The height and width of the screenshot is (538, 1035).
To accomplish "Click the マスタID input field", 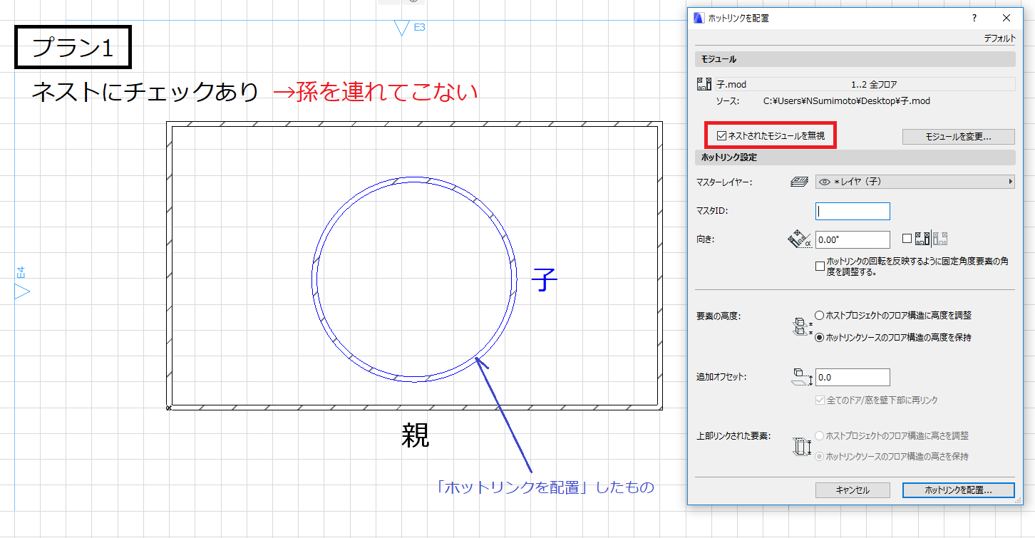I will (853, 211).
